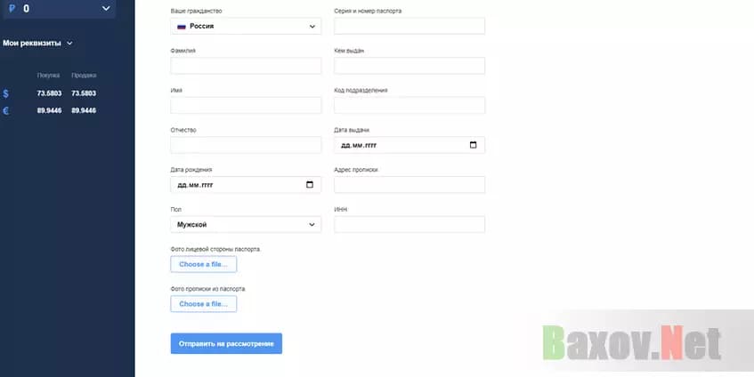Click the Серия и номер паспорта field
The width and height of the screenshot is (754, 377).
pos(409,27)
